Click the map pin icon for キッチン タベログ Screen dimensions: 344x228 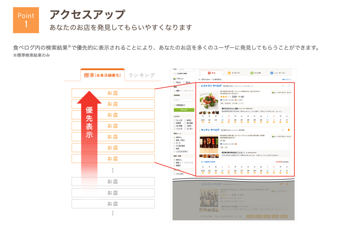[283, 130]
